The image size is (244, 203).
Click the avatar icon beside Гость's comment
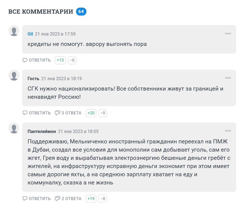tap(14, 75)
